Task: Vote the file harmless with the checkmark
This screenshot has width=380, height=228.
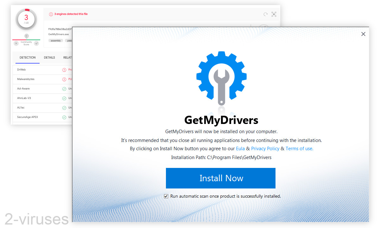Action: tap(36, 43)
